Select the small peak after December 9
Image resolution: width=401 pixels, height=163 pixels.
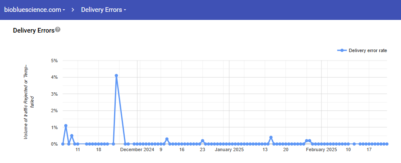tap(167, 139)
